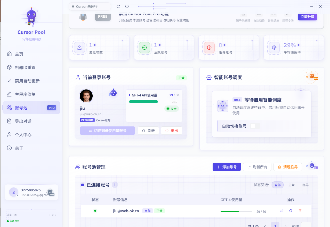Click the green status dot in account row
Screen dimensions: 330x227
coord(95,211)
